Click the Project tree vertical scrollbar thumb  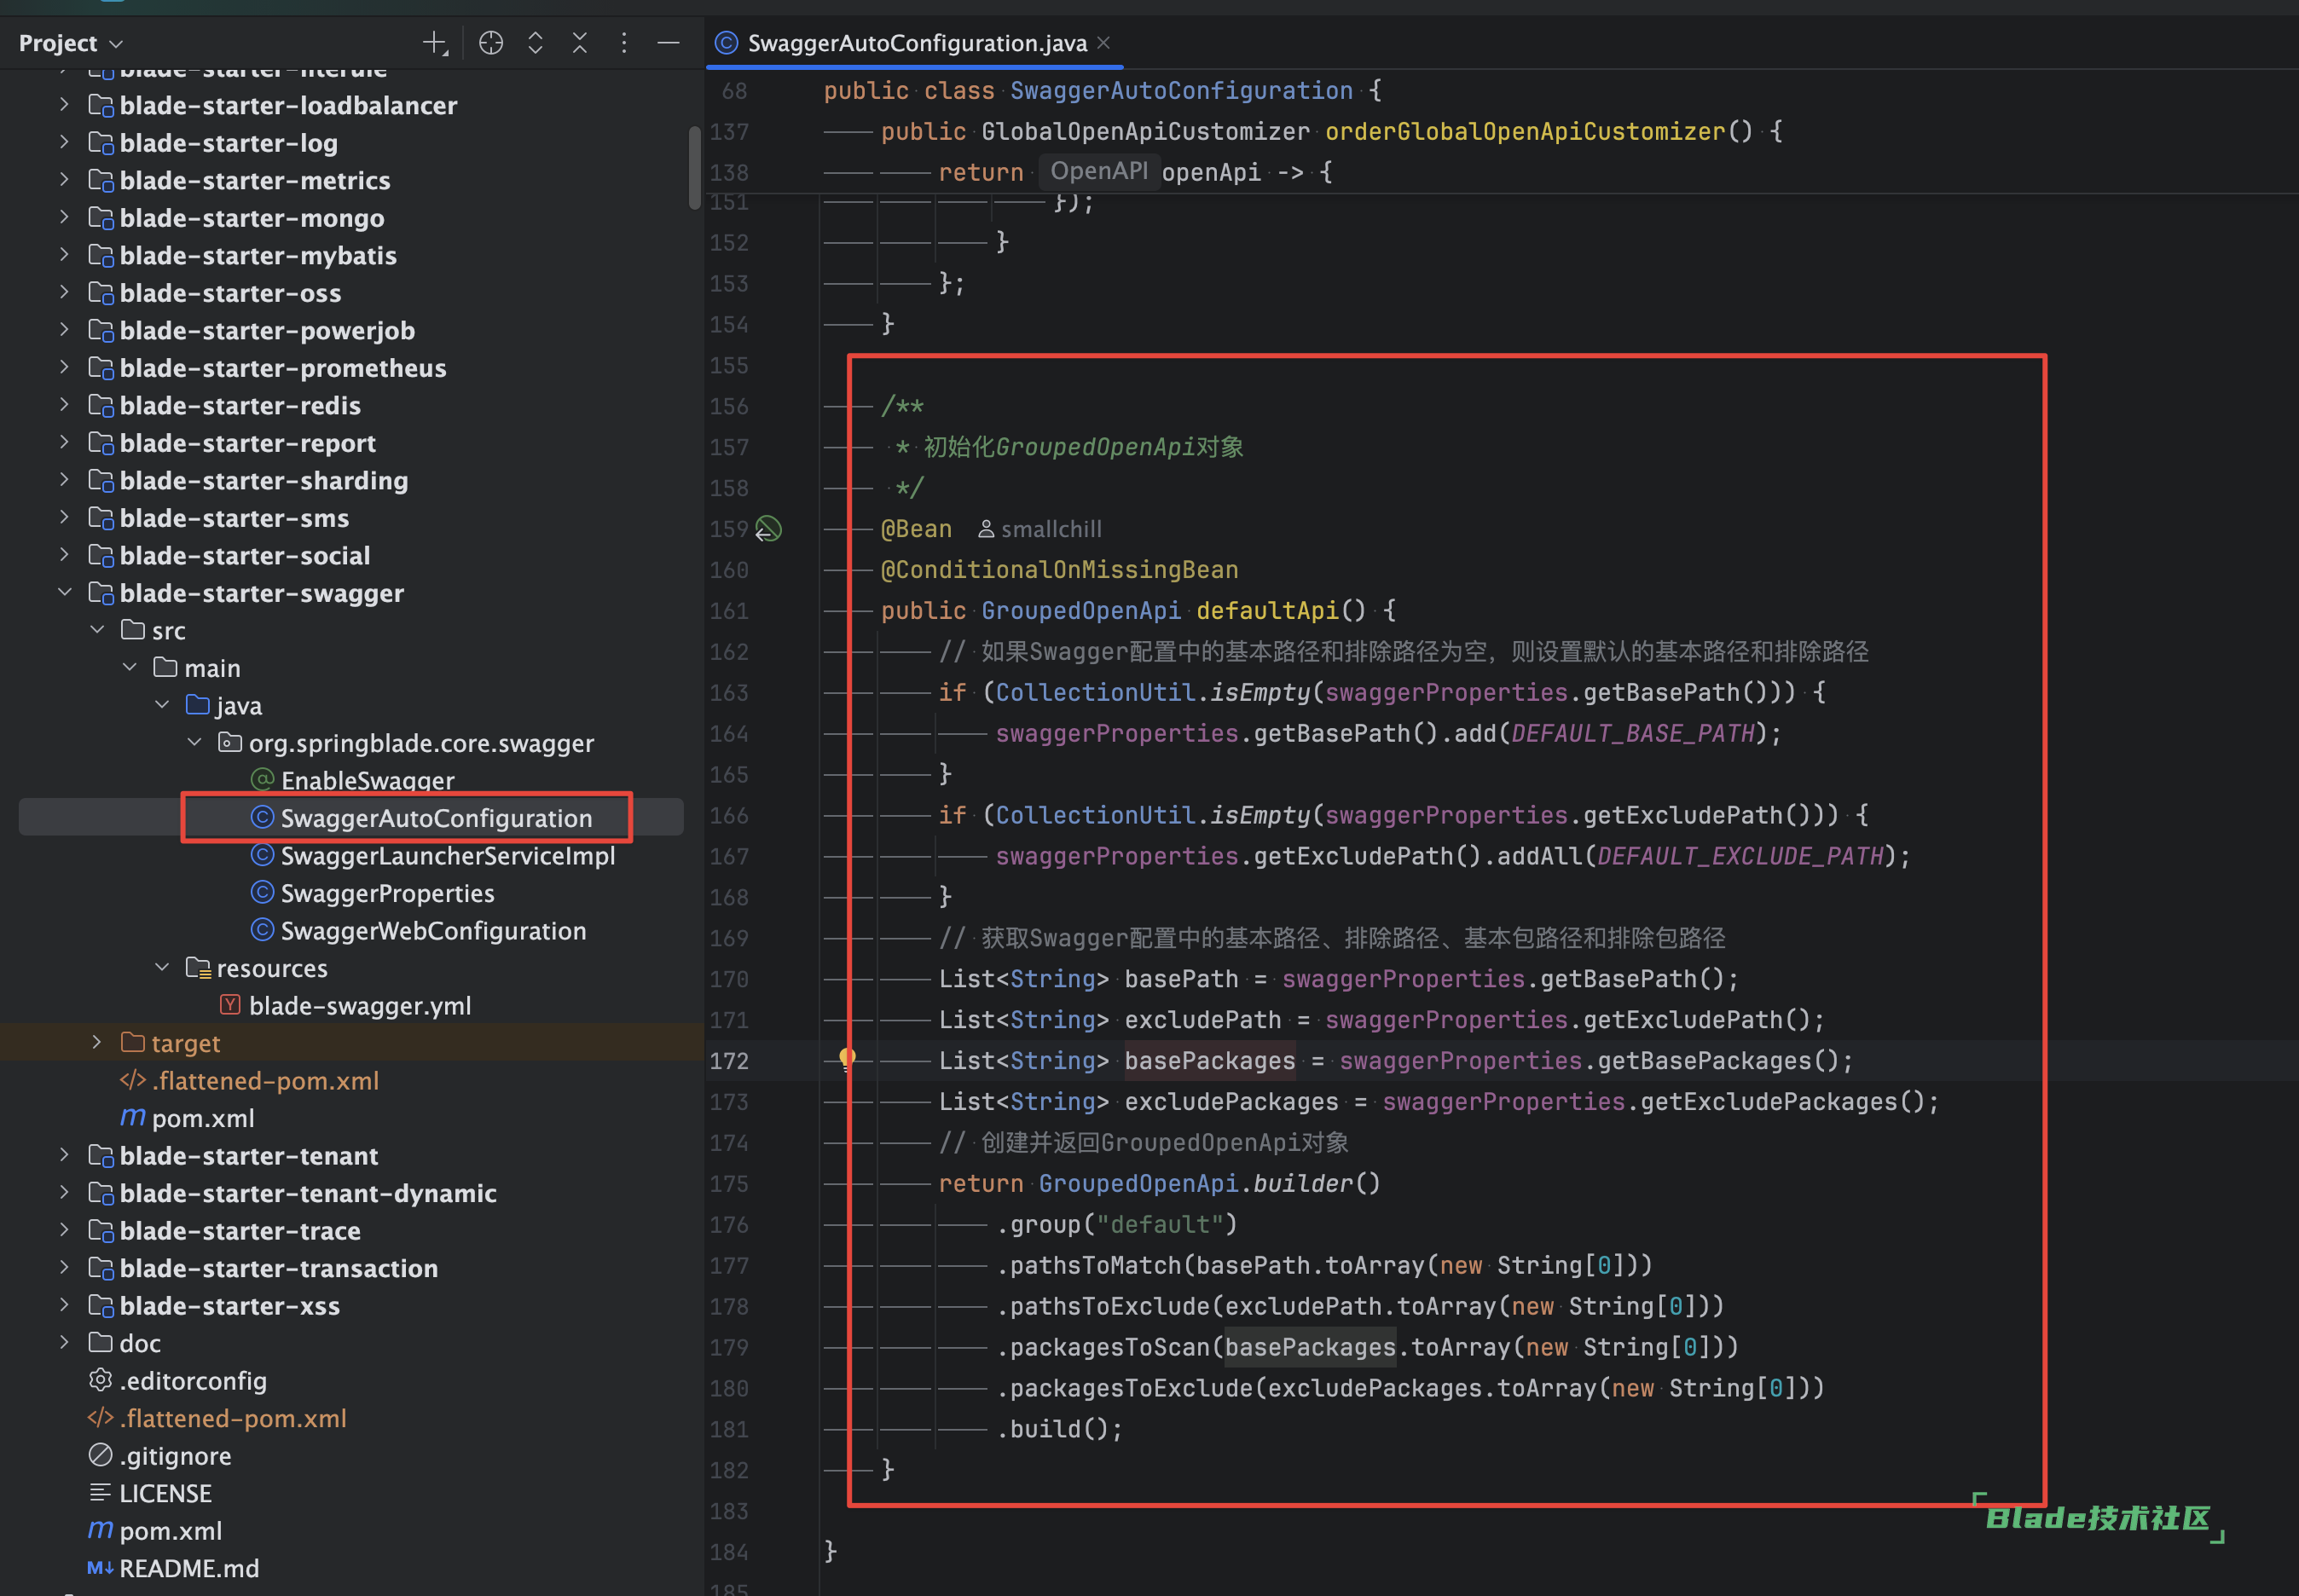695,168
